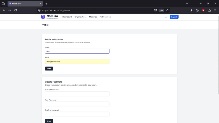Restore down the browser window
Image resolution: width=219 pixels, height=123 pixels.
[x=208, y=4]
